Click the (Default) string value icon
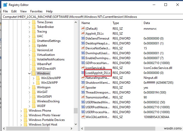This screenshot has height=131, width=183. click(83, 29)
